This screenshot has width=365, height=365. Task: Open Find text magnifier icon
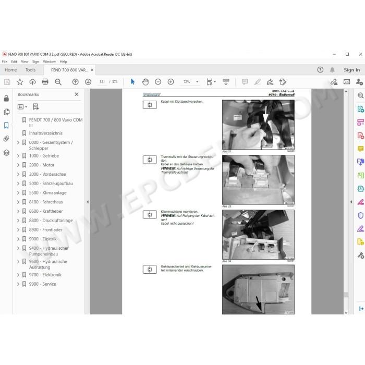coord(58,82)
